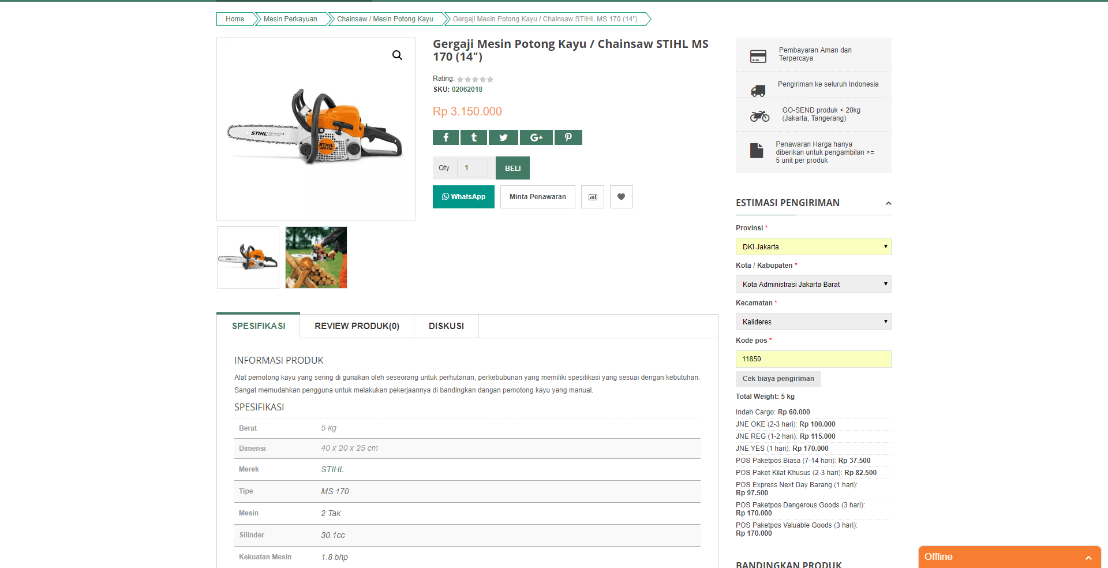Share product on Pinterest
The height and width of the screenshot is (568, 1108).
[x=568, y=137]
